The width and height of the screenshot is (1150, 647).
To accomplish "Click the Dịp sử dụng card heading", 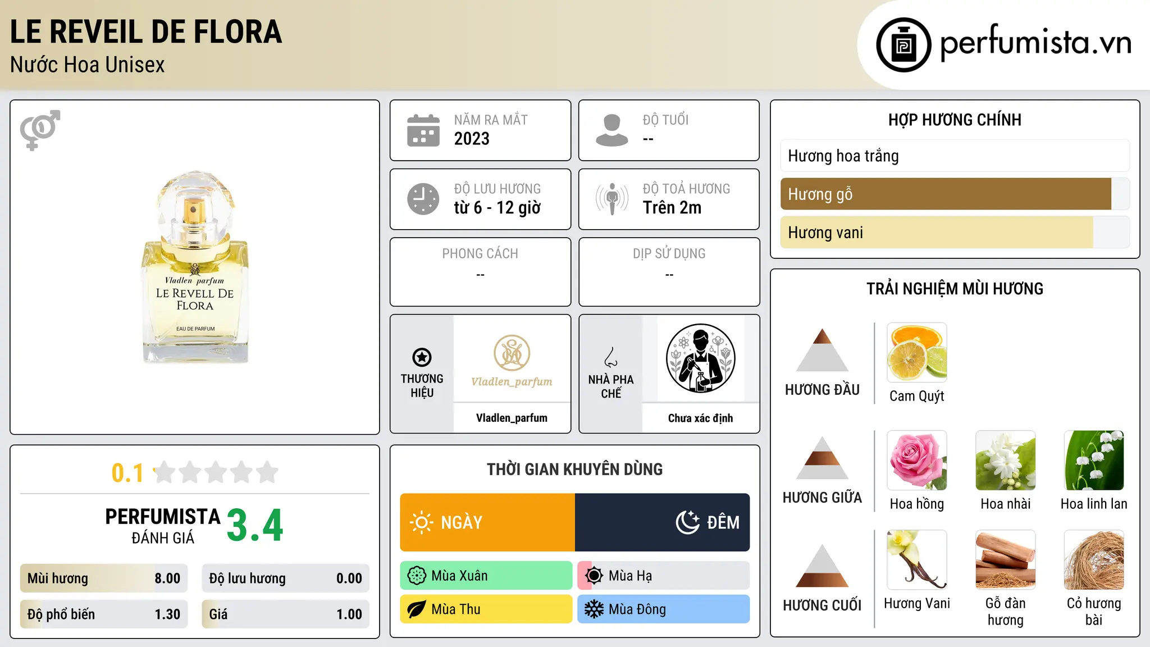I will point(669,254).
